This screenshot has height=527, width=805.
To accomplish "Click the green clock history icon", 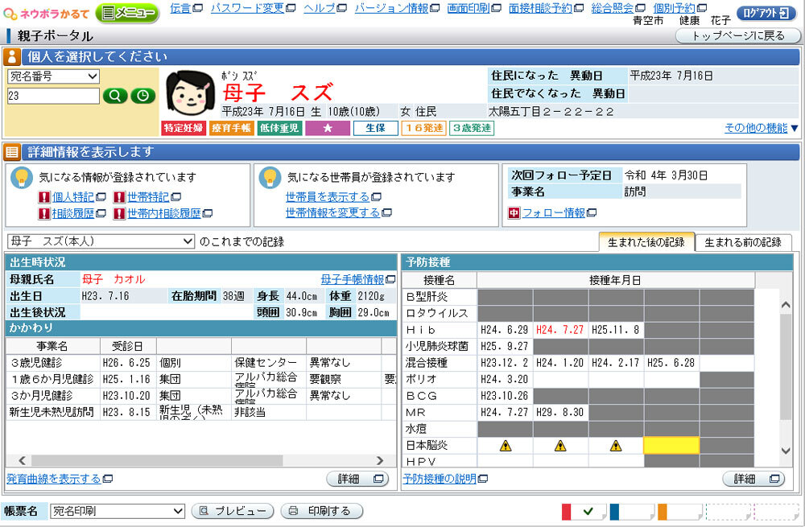I will (x=142, y=96).
